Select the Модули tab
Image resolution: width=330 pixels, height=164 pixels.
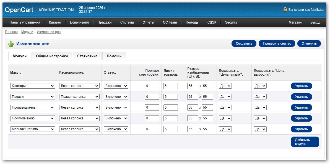[20, 56]
